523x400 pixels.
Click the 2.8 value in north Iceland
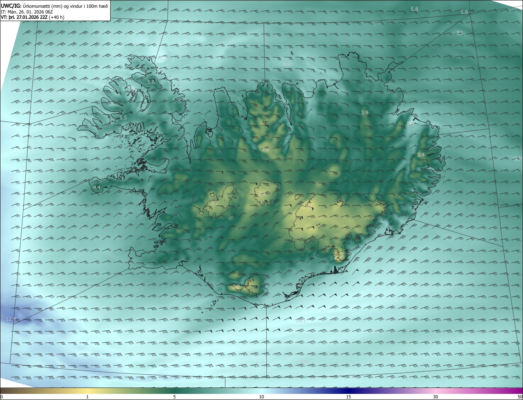tap(265, 150)
